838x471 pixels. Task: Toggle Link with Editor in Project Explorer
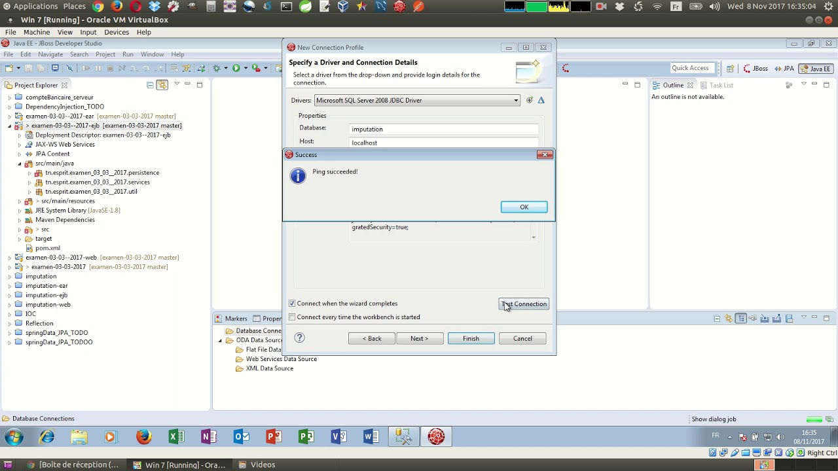[x=162, y=85]
